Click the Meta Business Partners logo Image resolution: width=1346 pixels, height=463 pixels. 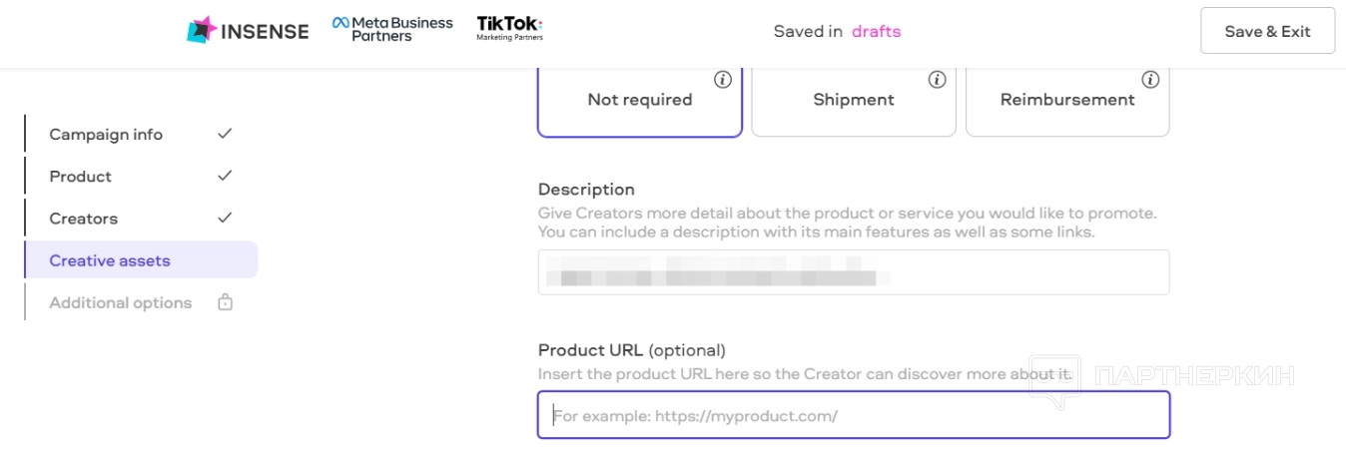[392, 29]
